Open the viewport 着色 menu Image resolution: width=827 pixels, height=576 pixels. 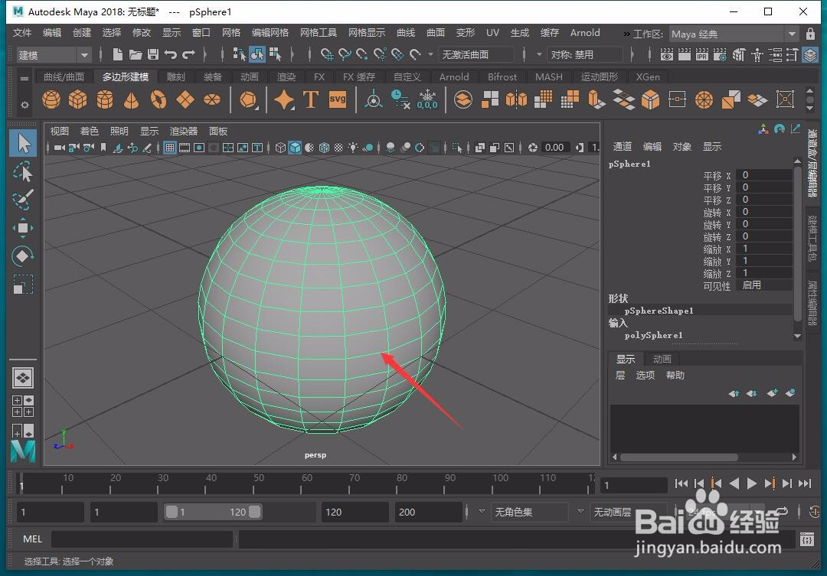[89, 131]
